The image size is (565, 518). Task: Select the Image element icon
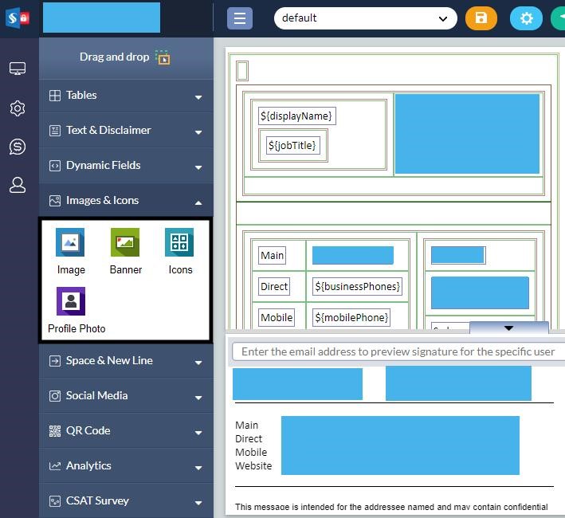(x=70, y=242)
